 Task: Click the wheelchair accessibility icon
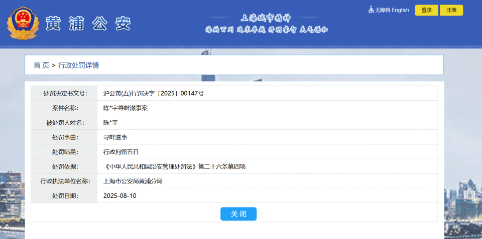pyautogui.click(x=371, y=10)
